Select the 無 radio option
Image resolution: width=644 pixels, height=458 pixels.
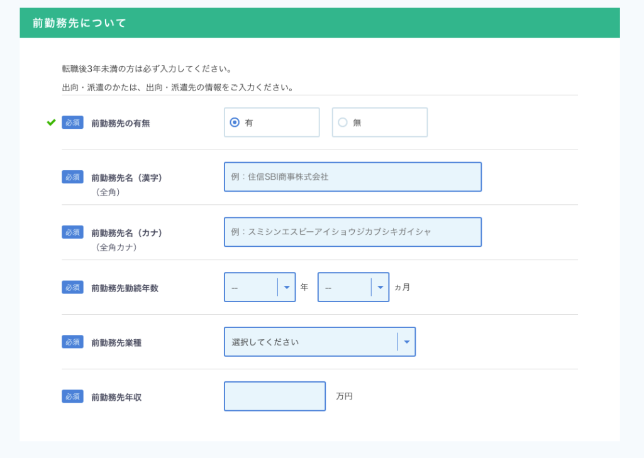point(379,123)
